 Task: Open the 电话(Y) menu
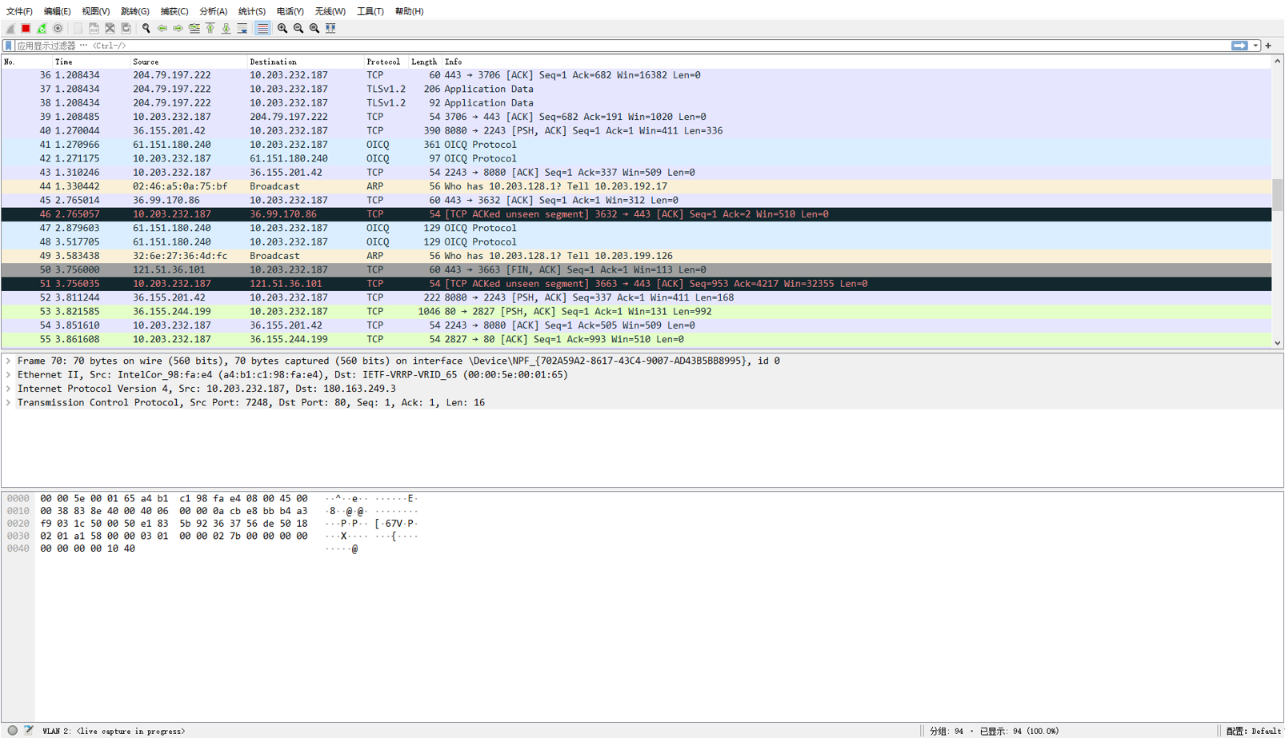point(290,11)
